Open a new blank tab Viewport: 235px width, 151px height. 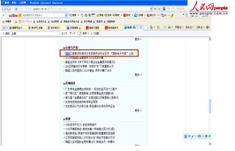145,28
